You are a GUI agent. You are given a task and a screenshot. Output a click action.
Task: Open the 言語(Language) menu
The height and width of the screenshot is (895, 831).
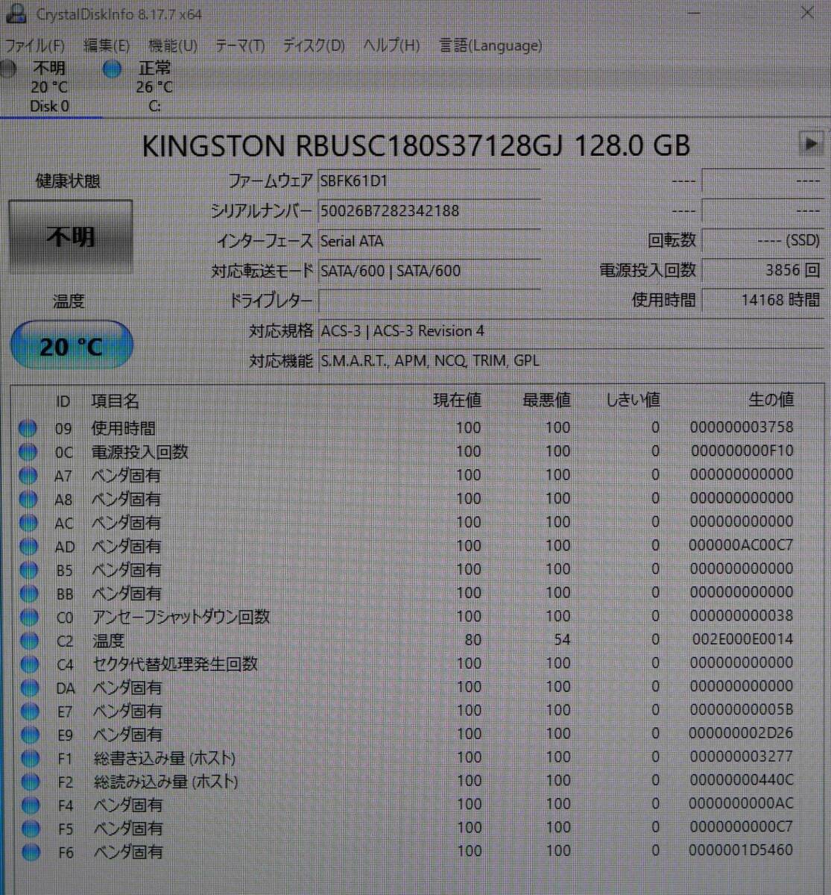490,45
